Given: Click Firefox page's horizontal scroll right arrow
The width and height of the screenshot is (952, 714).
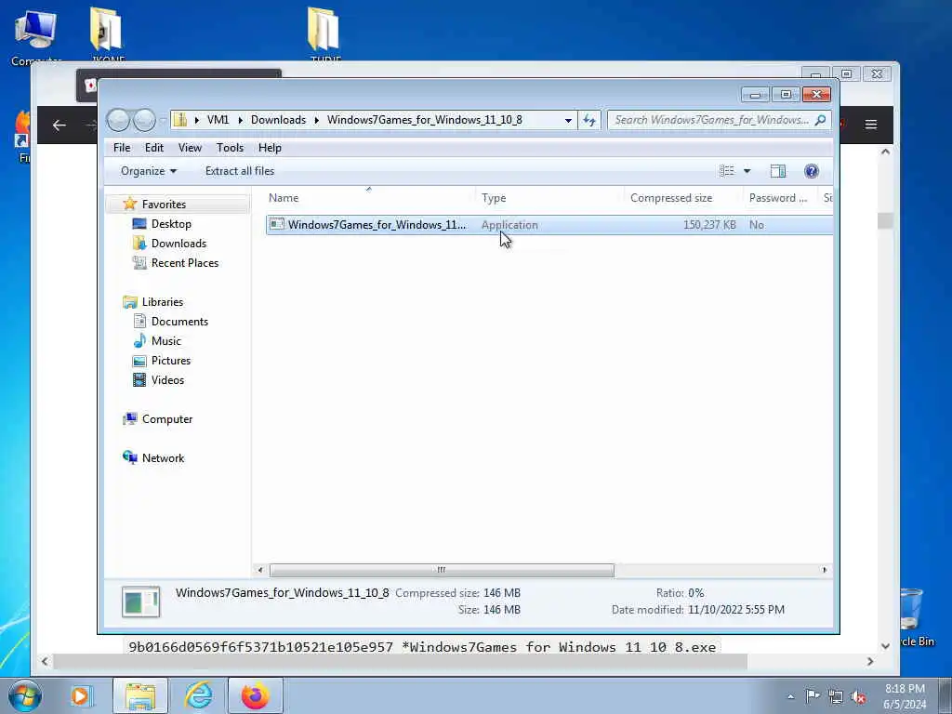Looking at the screenshot, I should 870,661.
